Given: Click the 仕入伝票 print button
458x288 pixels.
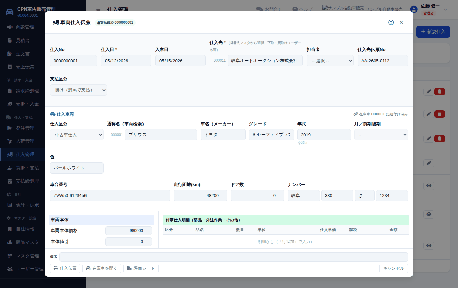Looking at the screenshot, I should coord(65,268).
